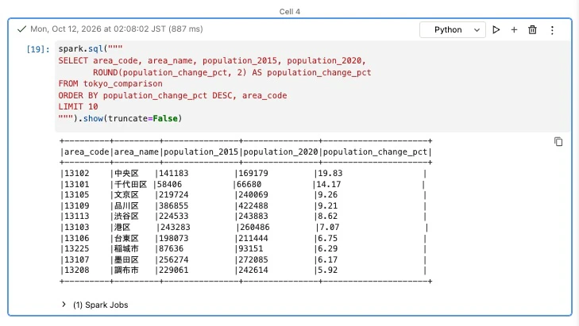Open the cell's three-dot more menu
Screen dimensions: 579x326
(552, 30)
